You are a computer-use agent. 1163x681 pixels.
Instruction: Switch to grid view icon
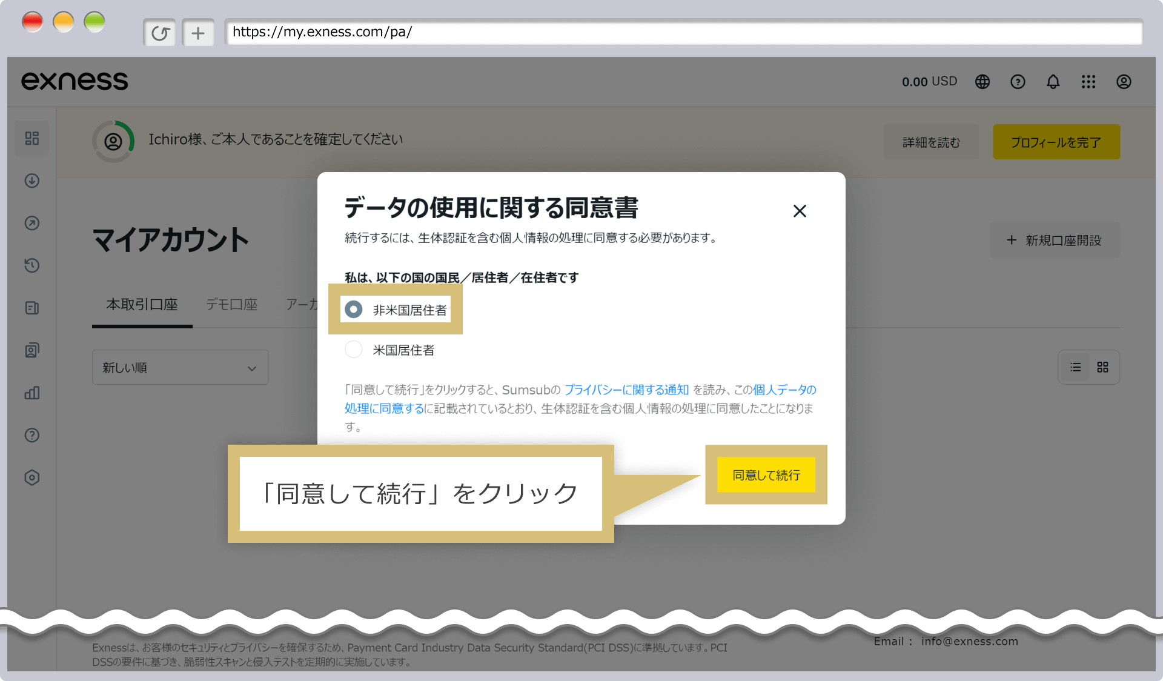coord(1102,367)
